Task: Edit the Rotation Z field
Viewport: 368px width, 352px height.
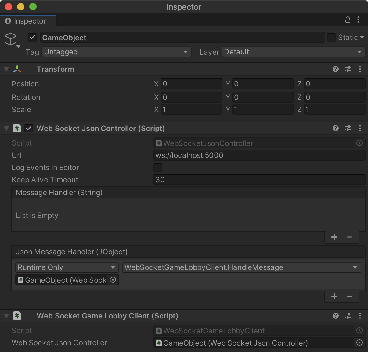Action: 334,97
